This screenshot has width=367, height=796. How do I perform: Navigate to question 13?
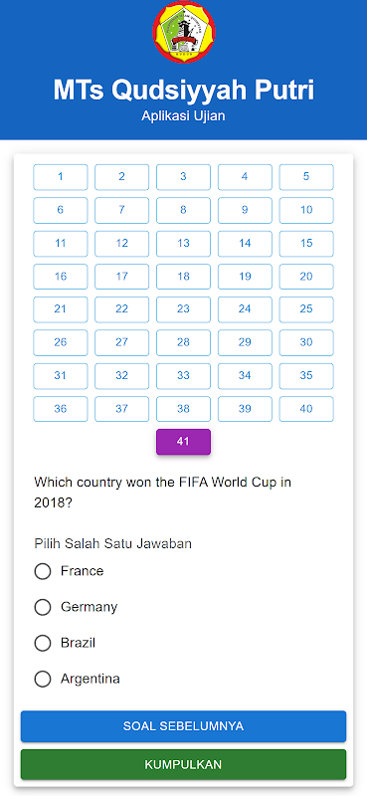(183, 244)
